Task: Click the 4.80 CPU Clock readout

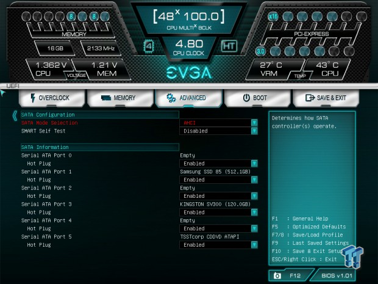Action: tap(189, 48)
